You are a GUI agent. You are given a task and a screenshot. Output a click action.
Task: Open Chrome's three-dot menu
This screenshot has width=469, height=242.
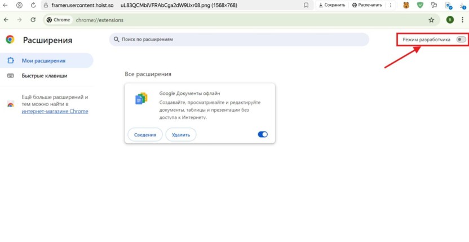click(462, 20)
